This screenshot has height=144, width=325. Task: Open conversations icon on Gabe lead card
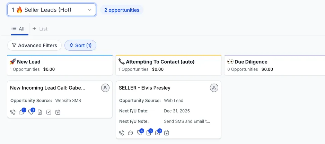point(22,112)
